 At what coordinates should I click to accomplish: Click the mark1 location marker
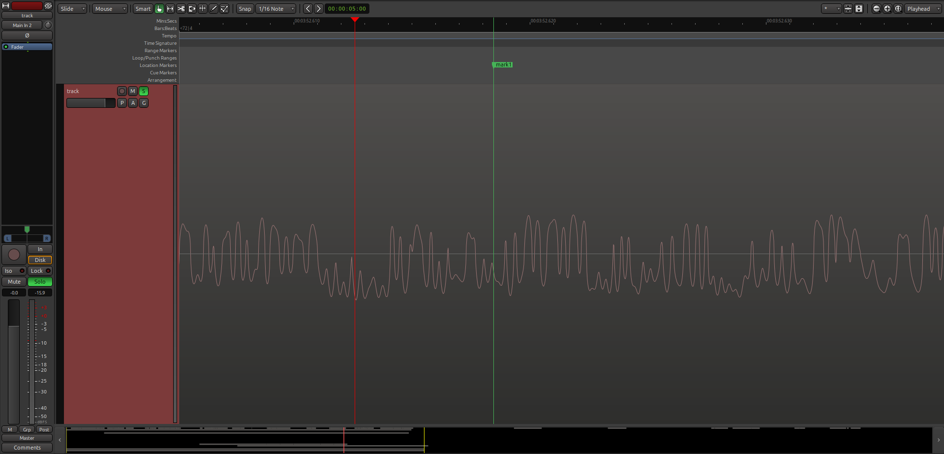(x=503, y=65)
